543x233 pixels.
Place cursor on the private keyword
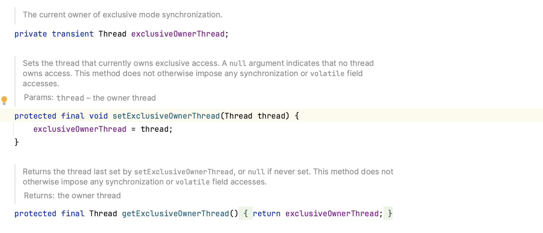31,34
